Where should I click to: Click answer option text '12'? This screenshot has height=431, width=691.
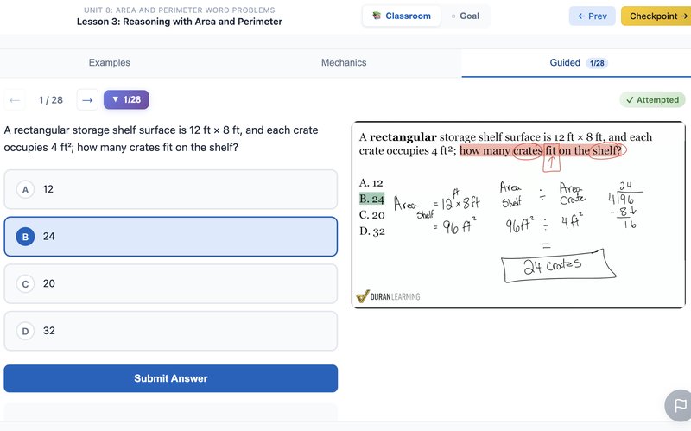[x=48, y=189]
